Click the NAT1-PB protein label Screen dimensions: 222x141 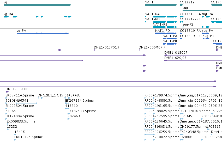point(170,41)
